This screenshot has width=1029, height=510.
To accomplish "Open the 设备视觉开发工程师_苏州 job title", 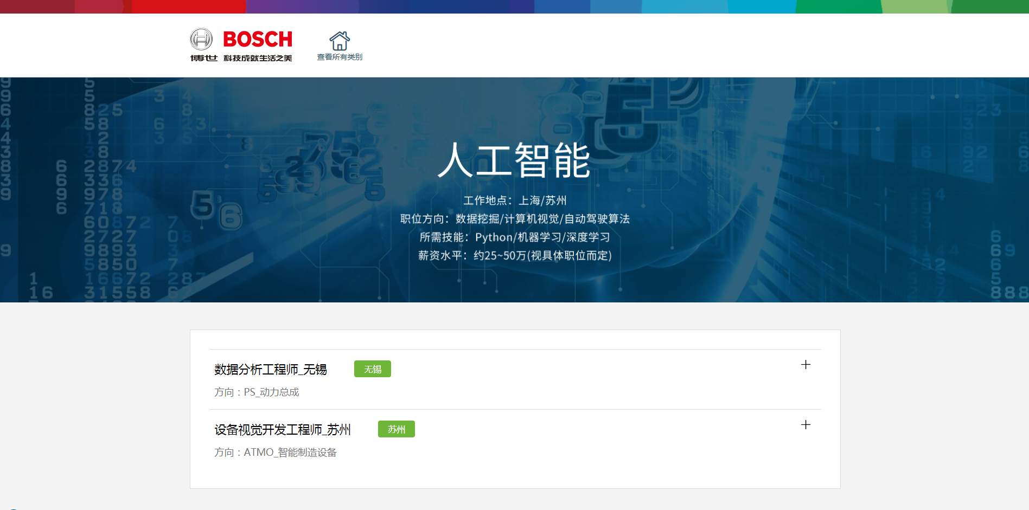I will (x=282, y=430).
